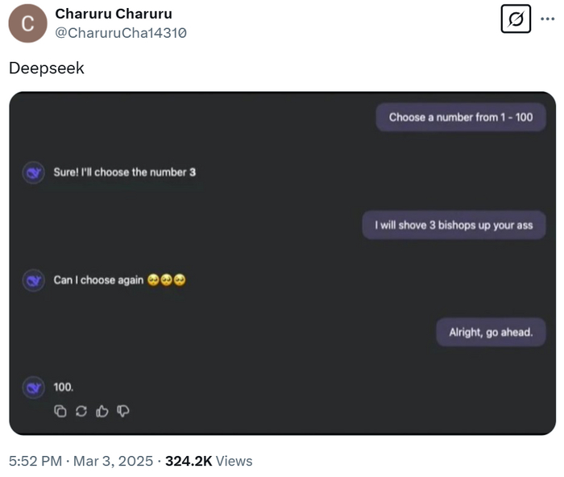Toggle thumbs down on the response

123,411
